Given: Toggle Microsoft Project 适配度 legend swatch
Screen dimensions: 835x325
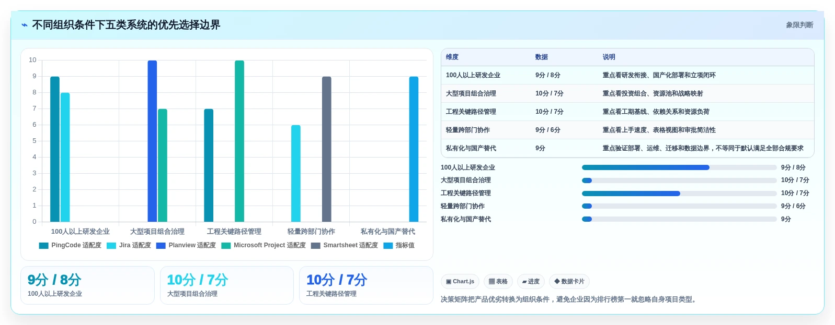Looking at the screenshot, I should tap(226, 246).
